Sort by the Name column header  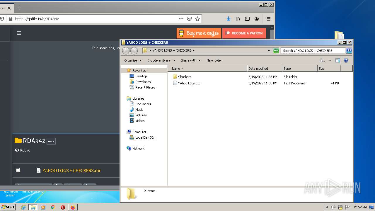[208, 69]
